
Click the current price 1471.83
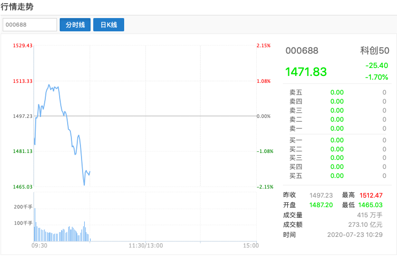(x=306, y=72)
